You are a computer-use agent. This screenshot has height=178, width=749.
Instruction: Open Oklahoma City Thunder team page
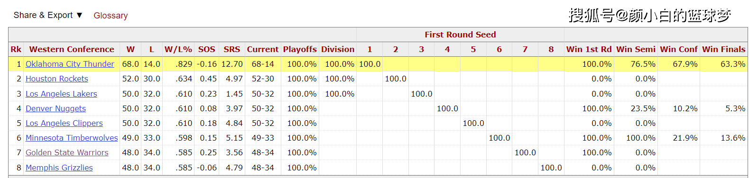pyautogui.click(x=70, y=64)
